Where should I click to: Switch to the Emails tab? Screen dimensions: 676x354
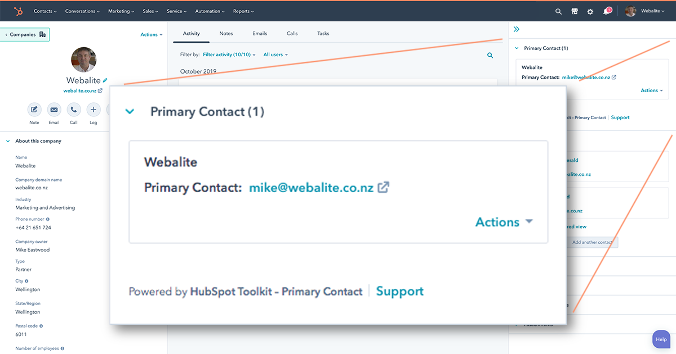(x=260, y=34)
